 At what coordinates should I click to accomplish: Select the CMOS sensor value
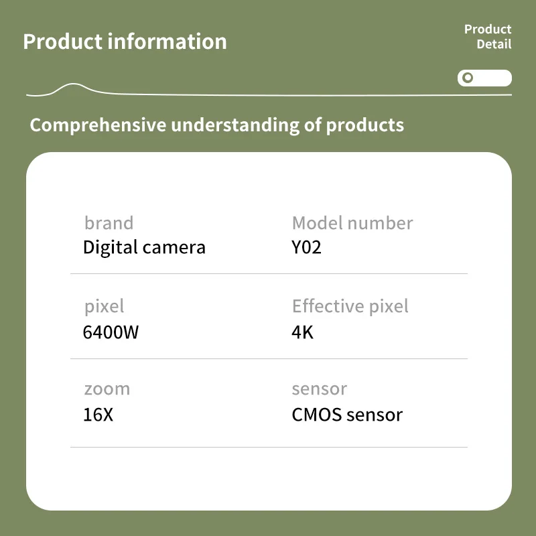click(x=347, y=414)
